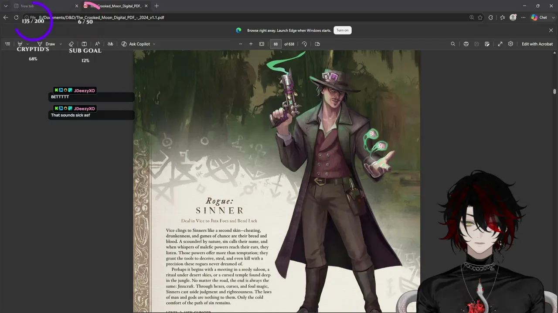Select the Crooked_Moon_Digital_PDF tab
Image resolution: width=558 pixels, height=313 pixels.
[115, 6]
